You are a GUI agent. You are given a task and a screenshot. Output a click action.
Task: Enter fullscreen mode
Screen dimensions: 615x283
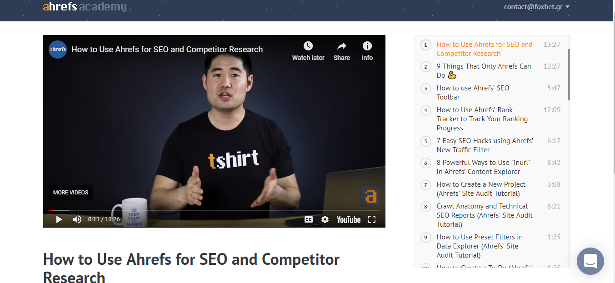[x=372, y=219]
